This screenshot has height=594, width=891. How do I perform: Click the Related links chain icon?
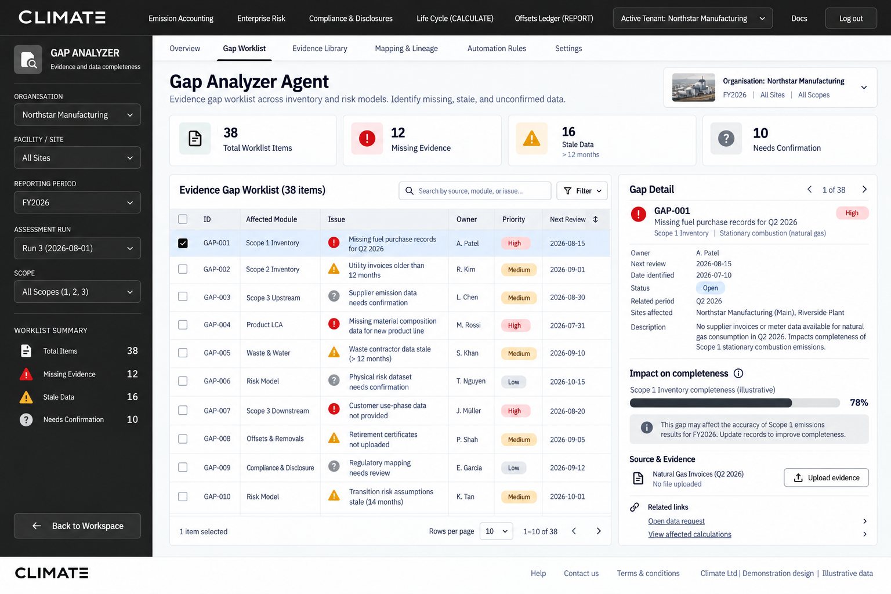[x=635, y=507]
